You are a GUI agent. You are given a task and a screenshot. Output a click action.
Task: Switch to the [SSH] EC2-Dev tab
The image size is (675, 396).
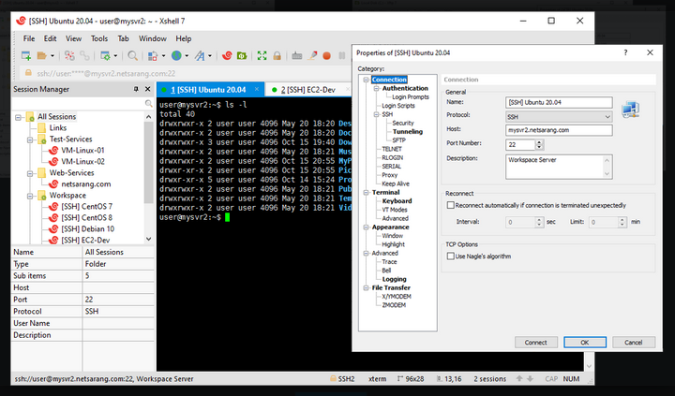[307, 90]
